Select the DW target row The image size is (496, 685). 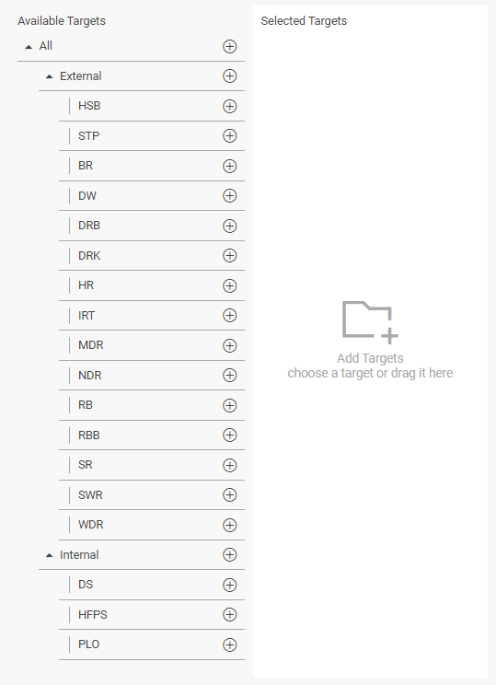152,196
